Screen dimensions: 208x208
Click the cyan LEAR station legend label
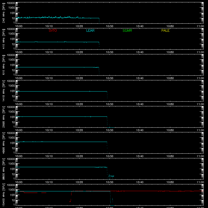pyautogui.click(x=90, y=30)
